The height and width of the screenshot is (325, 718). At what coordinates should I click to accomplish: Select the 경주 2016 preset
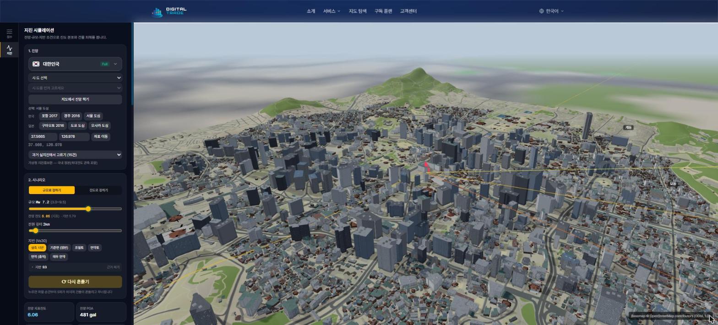pyautogui.click(x=72, y=116)
